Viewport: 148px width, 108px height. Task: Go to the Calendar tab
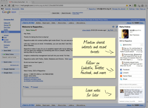8,9
